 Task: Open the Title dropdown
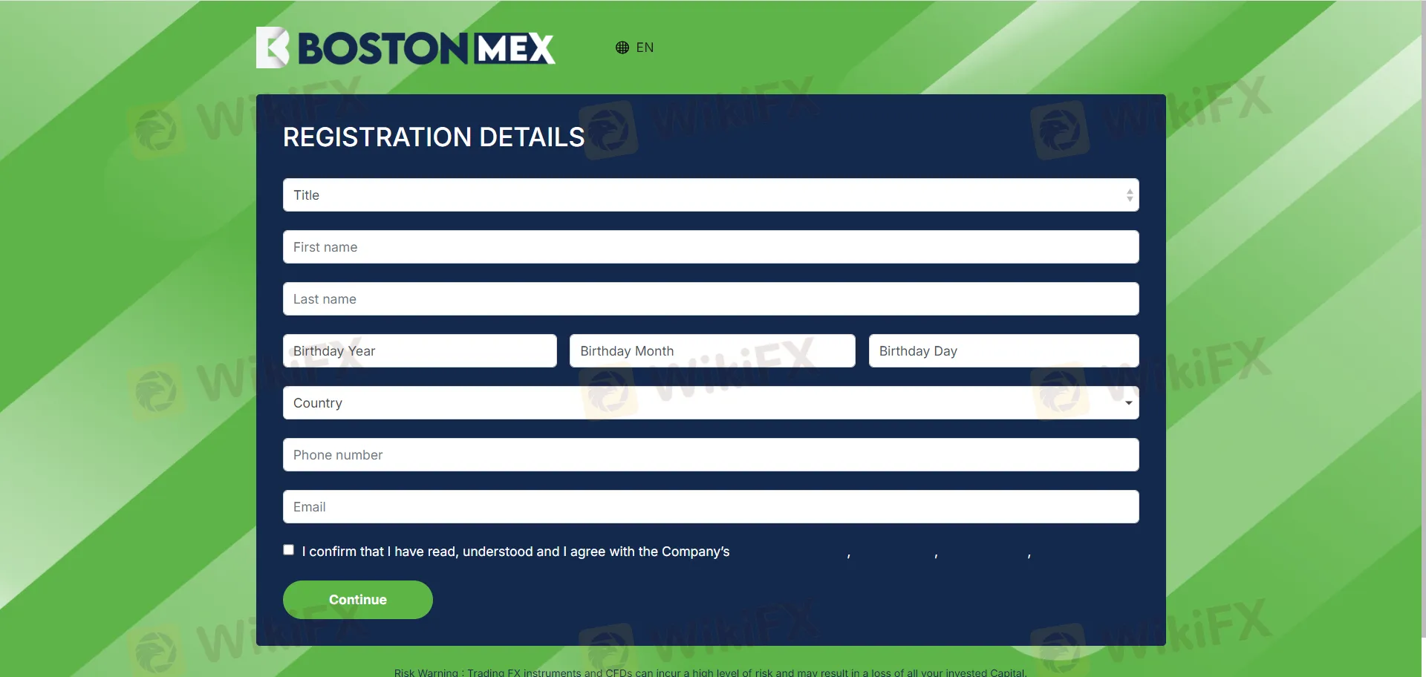tap(710, 194)
